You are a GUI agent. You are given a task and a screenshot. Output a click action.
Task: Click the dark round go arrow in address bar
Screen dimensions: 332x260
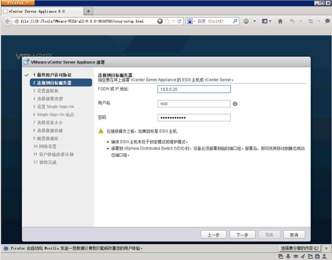[x=160, y=21]
